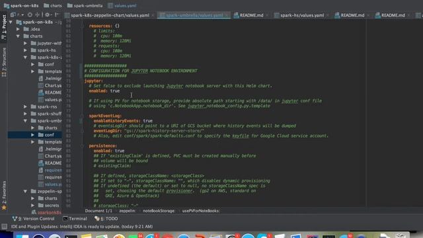Expand the spark-rss folder
The height and width of the screenshot is (238, 423).
(25, 106)
